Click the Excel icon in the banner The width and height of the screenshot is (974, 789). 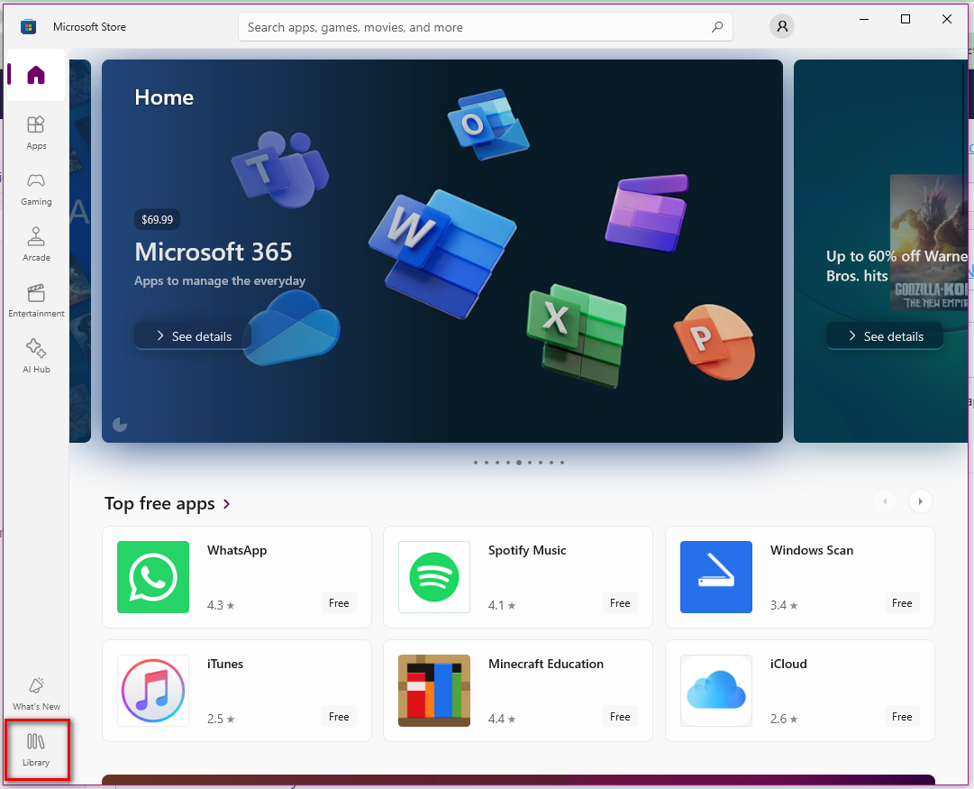(577, 335)
